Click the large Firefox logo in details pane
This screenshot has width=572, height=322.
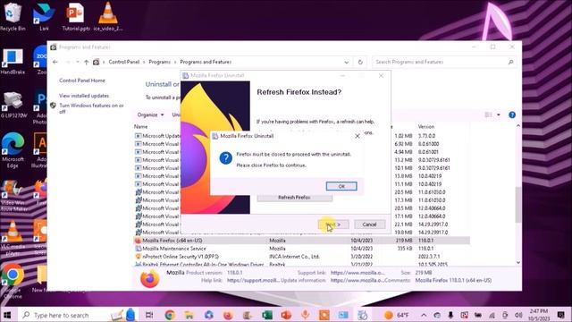(149, 278)
